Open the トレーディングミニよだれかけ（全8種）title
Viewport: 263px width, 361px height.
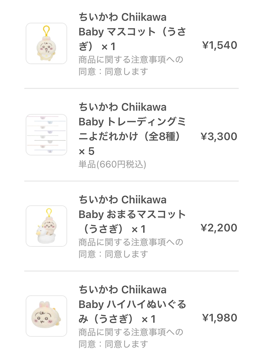(131, 122)
